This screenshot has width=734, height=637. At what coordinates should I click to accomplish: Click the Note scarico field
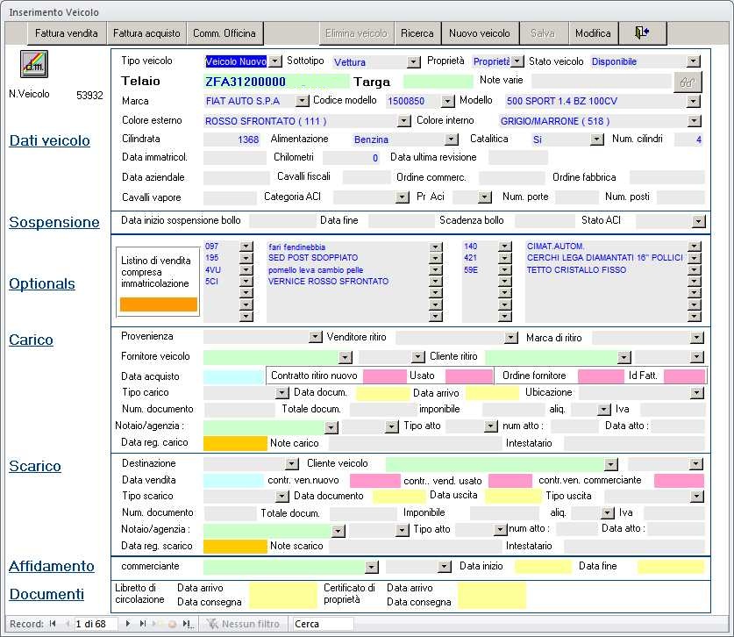(x=415, y=546)
